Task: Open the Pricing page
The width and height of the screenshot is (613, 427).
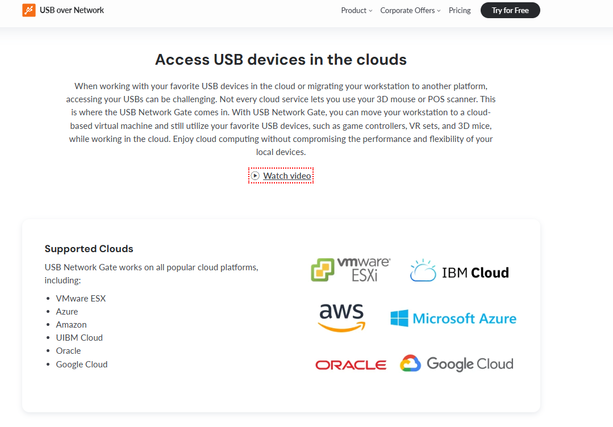Action: point(460,10)
